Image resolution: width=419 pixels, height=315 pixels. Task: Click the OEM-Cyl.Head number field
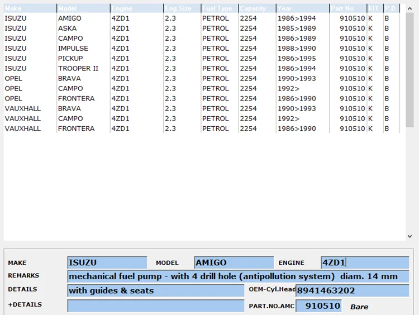352,290
